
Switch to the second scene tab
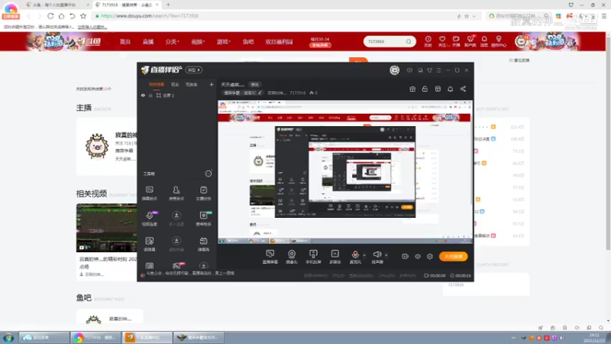[175, 85]
